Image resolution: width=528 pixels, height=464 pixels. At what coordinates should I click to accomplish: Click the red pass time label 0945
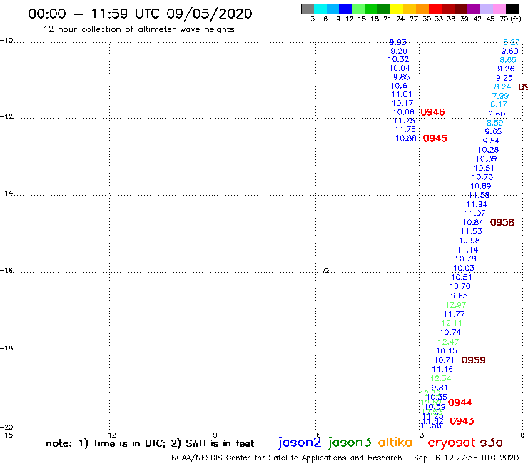pyautogui.click(x=435, y=138)
